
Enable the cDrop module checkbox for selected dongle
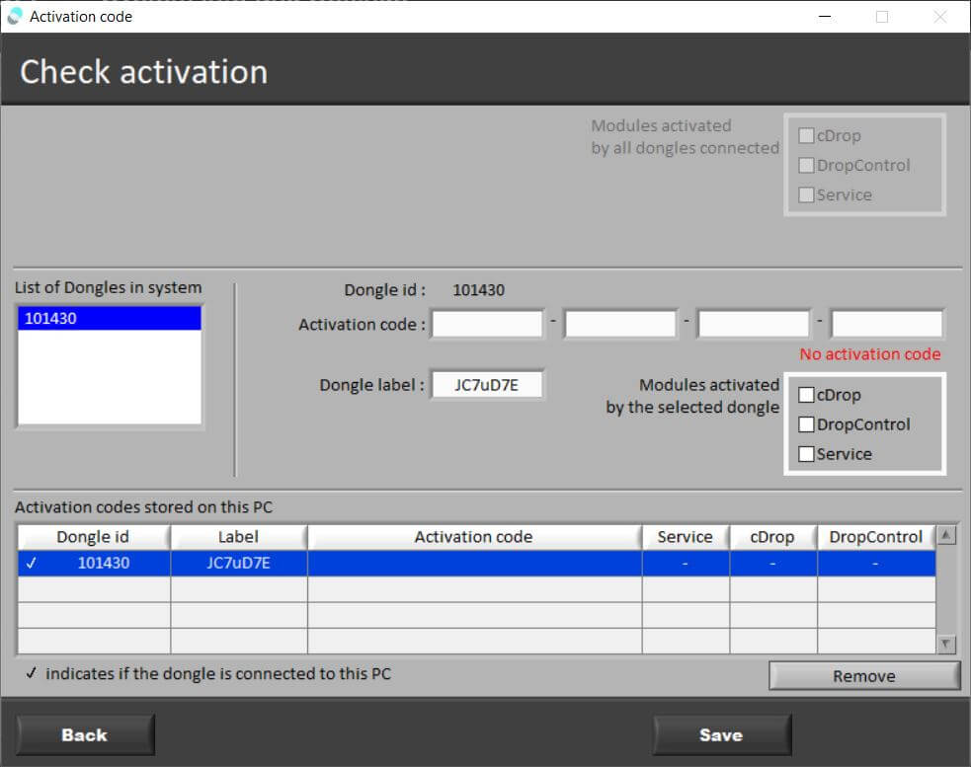[807, 395]
